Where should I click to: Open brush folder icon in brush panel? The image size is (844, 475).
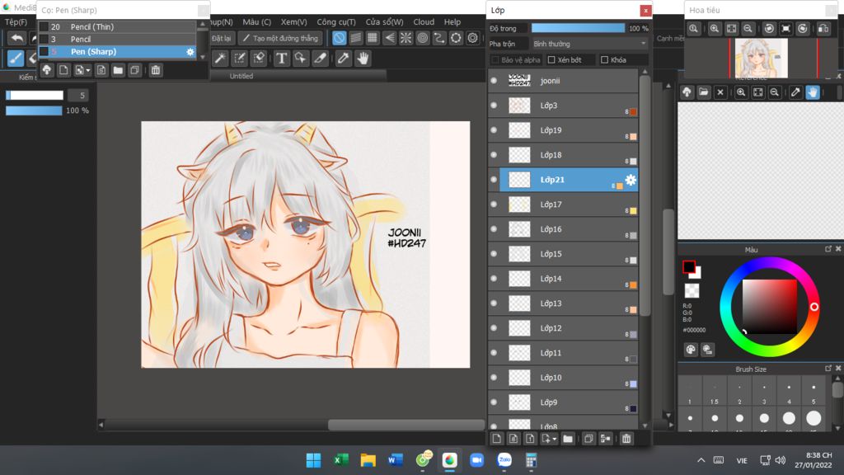click(x=118, y=70)
